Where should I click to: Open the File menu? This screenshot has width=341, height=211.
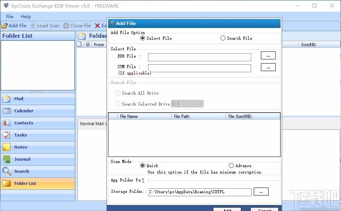(9, 16)
